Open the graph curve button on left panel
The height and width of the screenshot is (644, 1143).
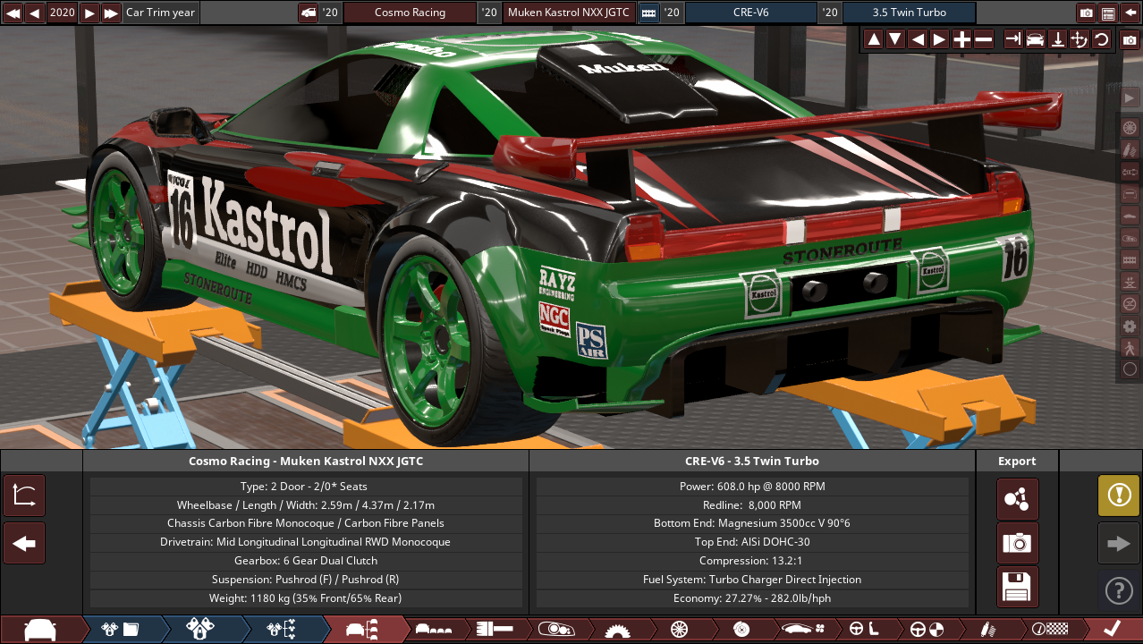tap(24, 496)
